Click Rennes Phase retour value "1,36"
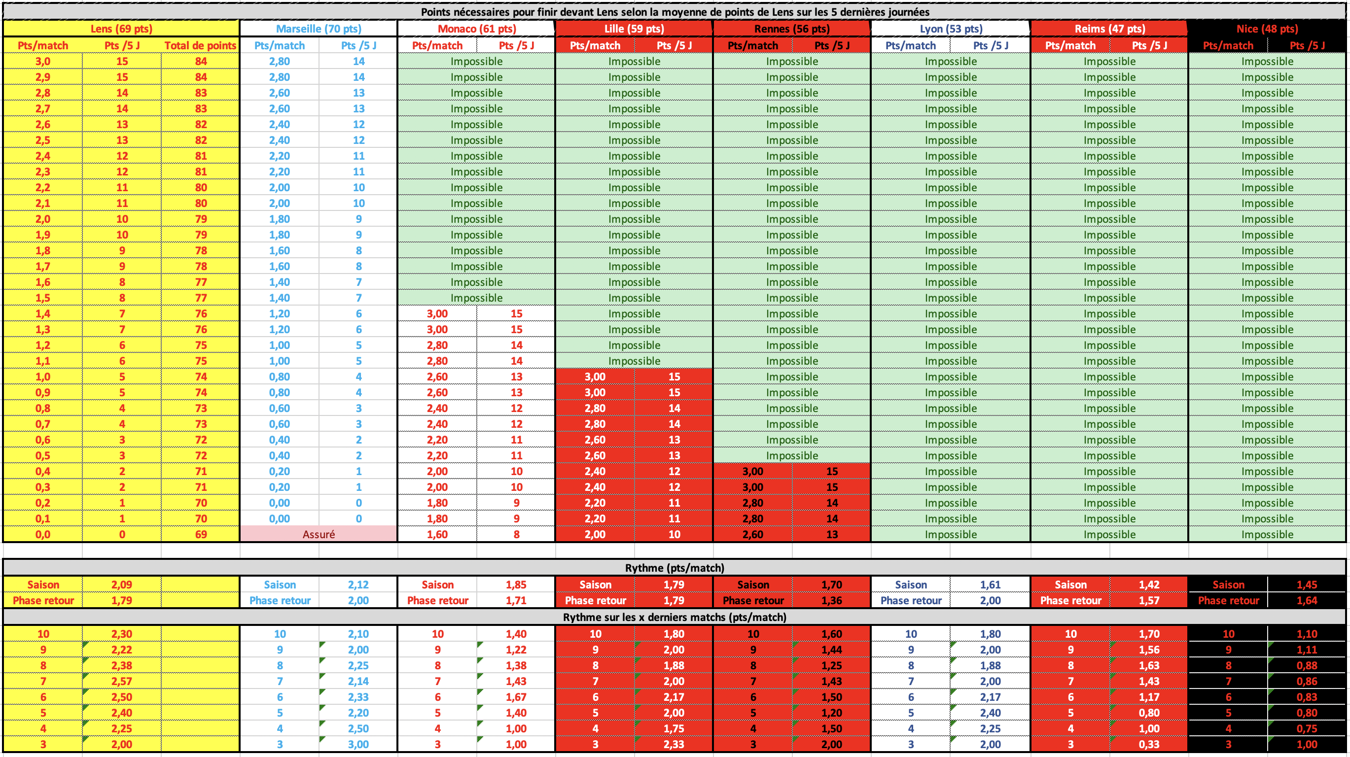This screenshot has height=757, width=1350. [832, 600]
